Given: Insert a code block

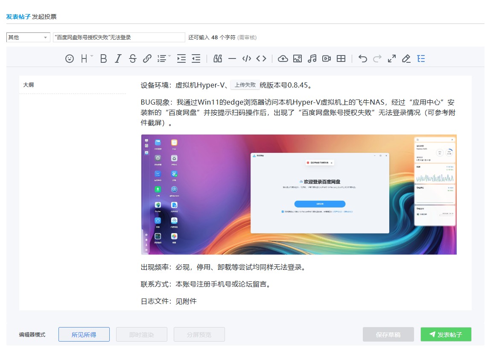Looking at the screenshot, I should (247, 58).
